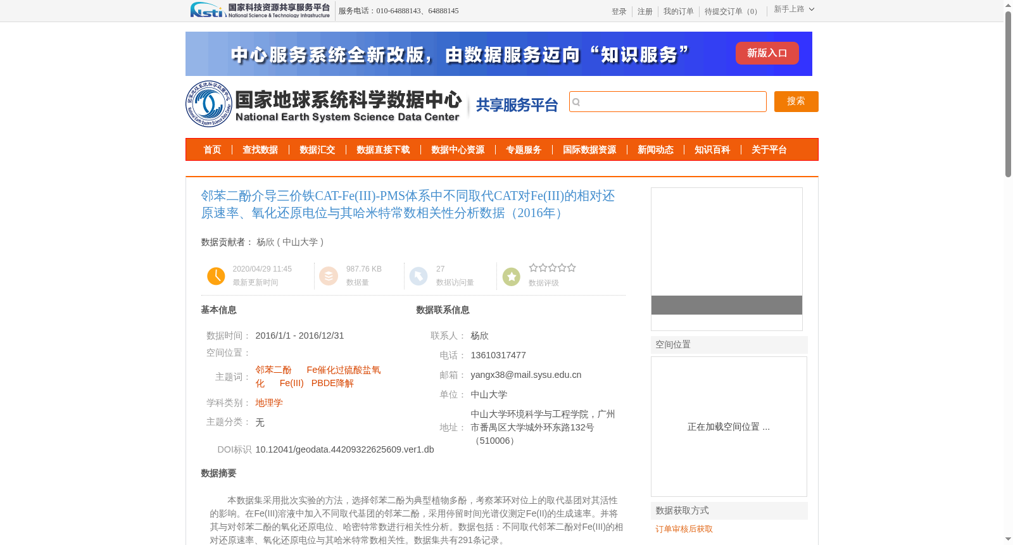The width and height of the screenshot is (1013, 545).
Task: Open the 查找数据 menu item
Action: (x=260, y=150)
